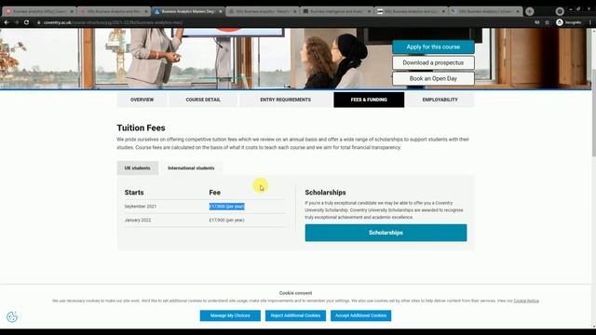Image resolution: width=596 pixels, height=335 pixels.
Task: Close the Business Intelligence and Analytics tab
Action: pyautogui.click(x=369, y=11)
